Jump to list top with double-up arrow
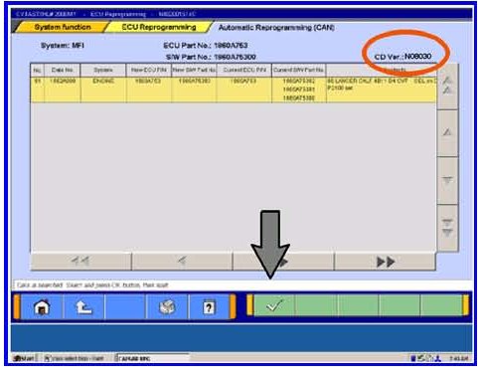 coord(447,86)
